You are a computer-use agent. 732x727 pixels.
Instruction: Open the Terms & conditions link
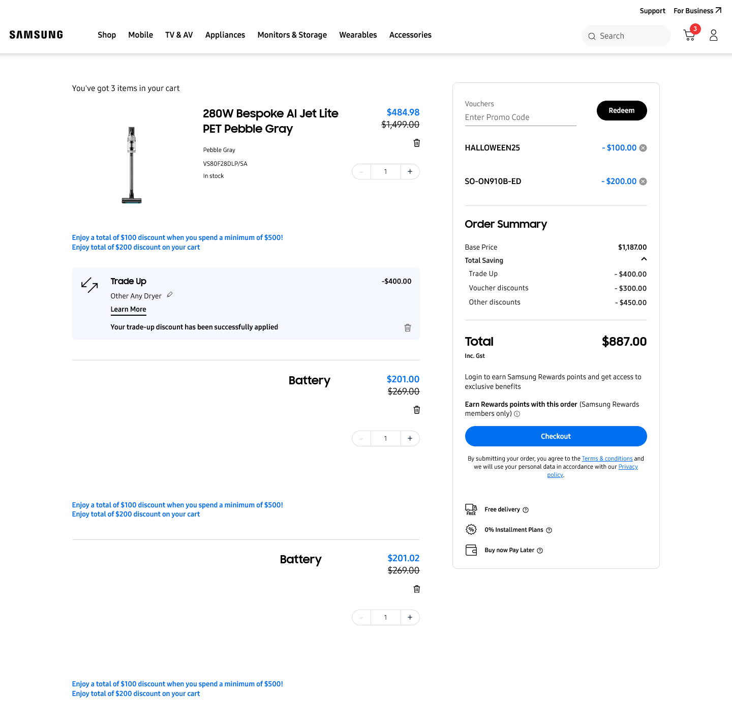(x=607, y=459)
